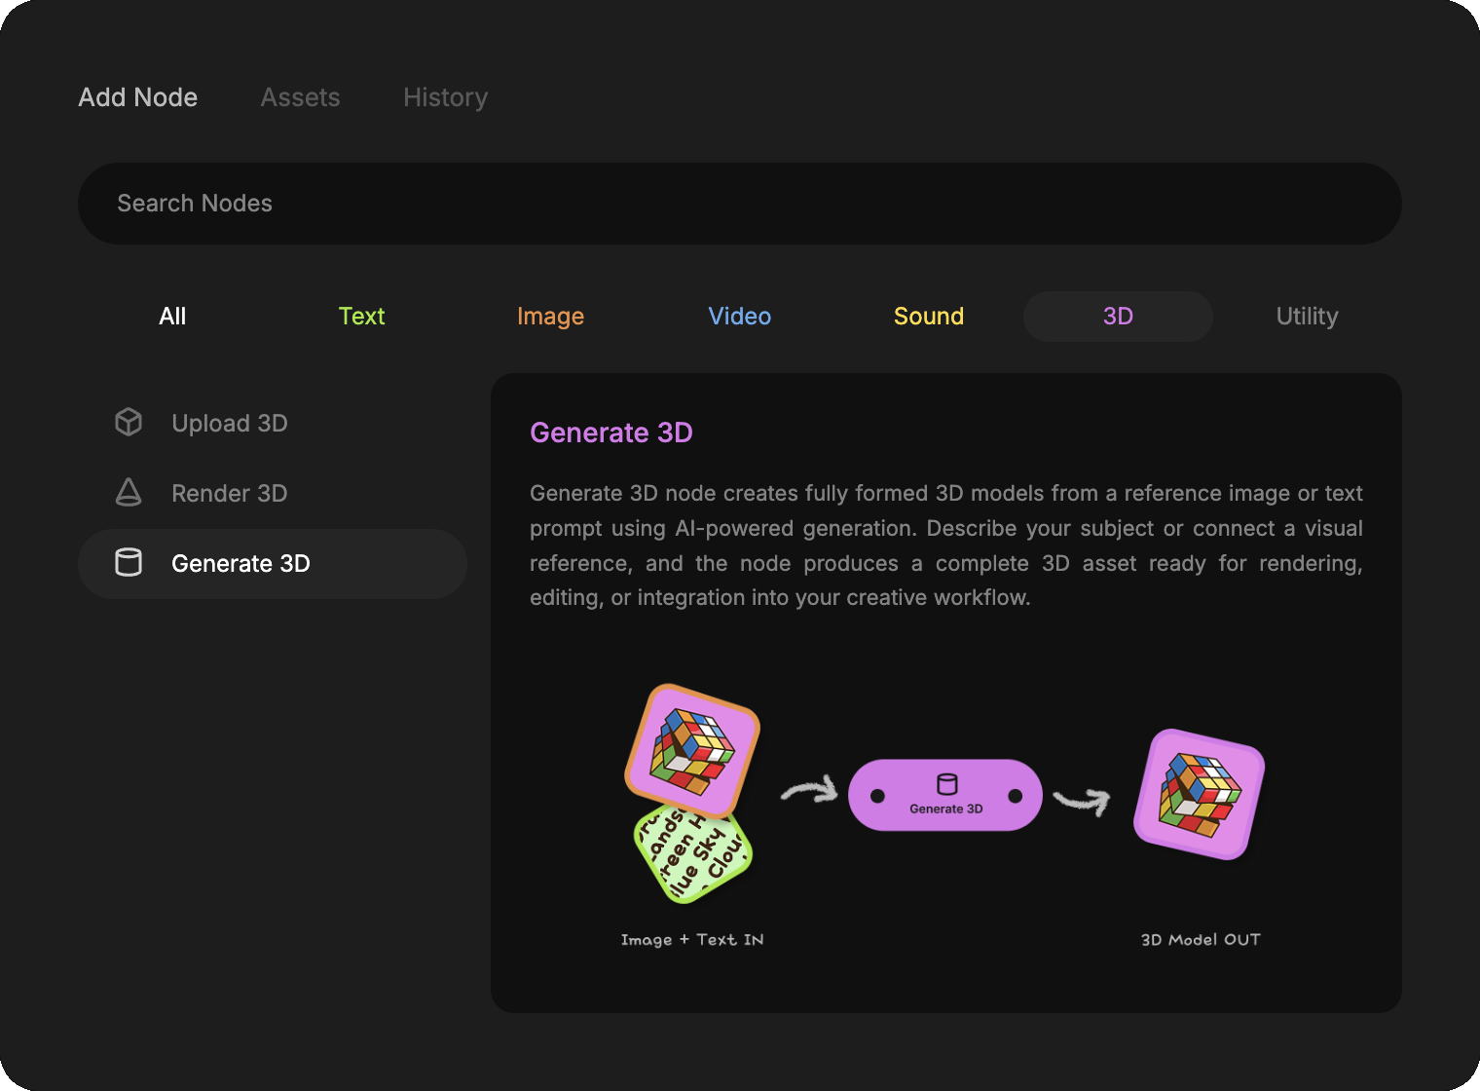1480x1091 pixels.
Task: Open the Utility node category
Action: (1307, 317)
